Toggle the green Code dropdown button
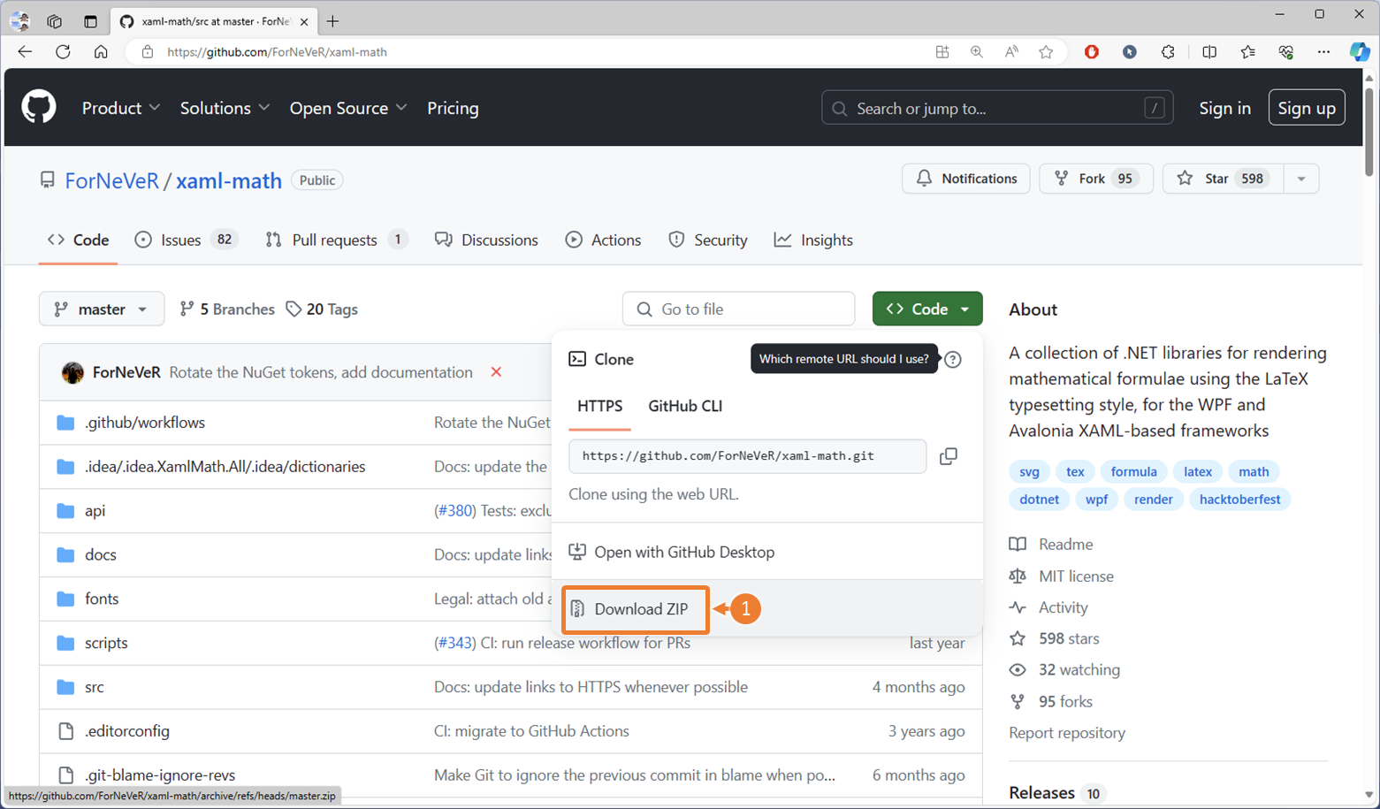The width and height of the screenshot is (1380, 809). tap(927, 309)
